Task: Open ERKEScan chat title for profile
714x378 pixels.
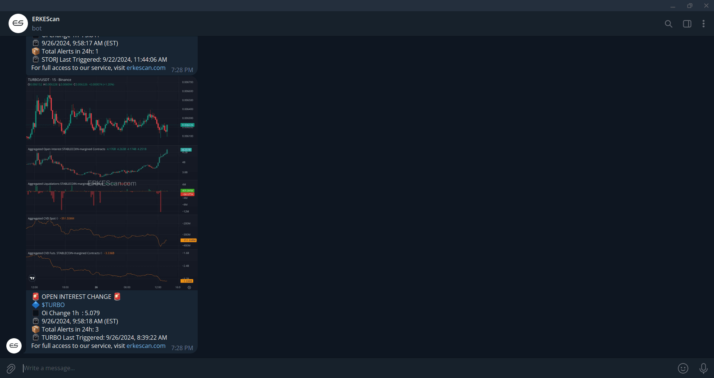Action: (46, 19)
